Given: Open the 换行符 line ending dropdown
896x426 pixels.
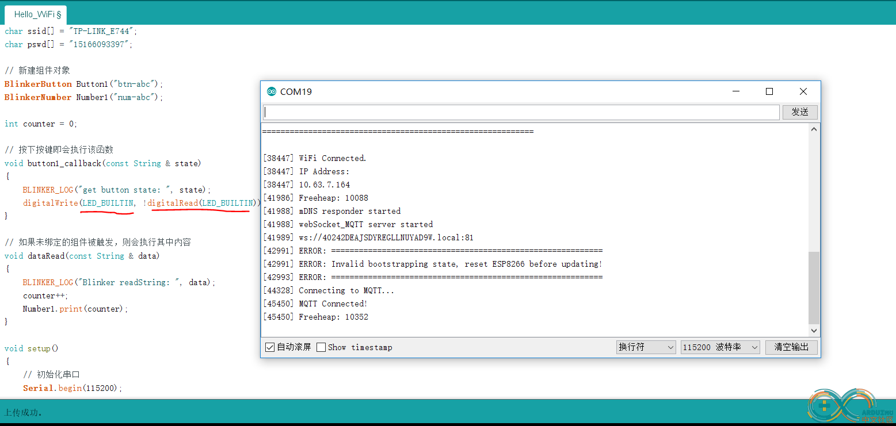Looking at the screenshot, I should pos(646,347).
